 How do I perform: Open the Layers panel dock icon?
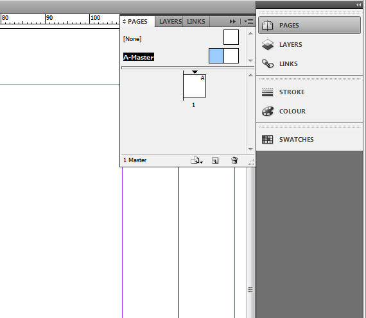pos(309,44)
